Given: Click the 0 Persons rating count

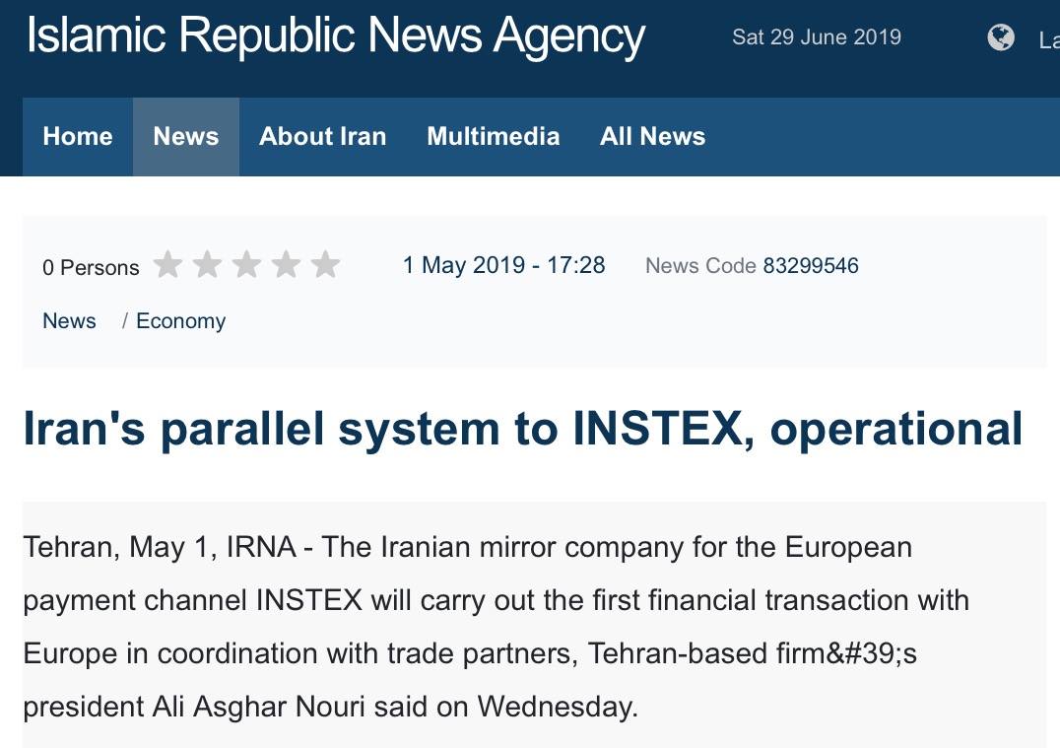Looking at the screenshot, I should tap(91, 267).
